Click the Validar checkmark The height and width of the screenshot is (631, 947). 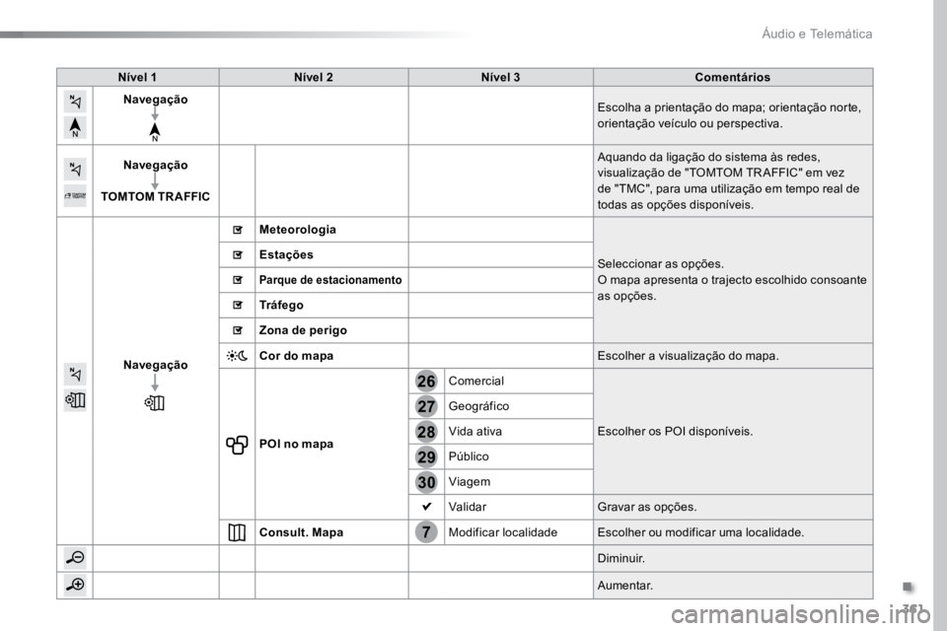tap(426, 507)
